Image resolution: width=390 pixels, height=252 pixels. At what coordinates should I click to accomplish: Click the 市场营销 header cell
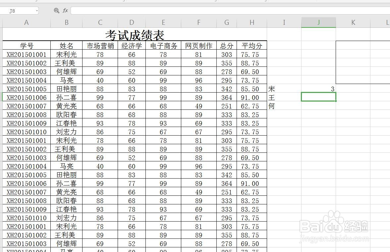[100, 46]
